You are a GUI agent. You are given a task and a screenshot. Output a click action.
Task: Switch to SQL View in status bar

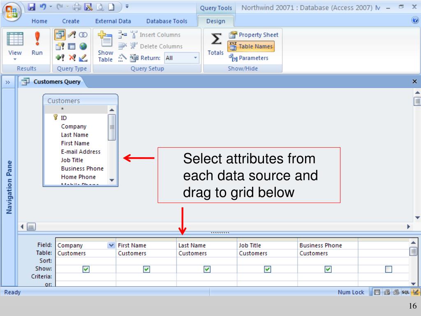405,292
